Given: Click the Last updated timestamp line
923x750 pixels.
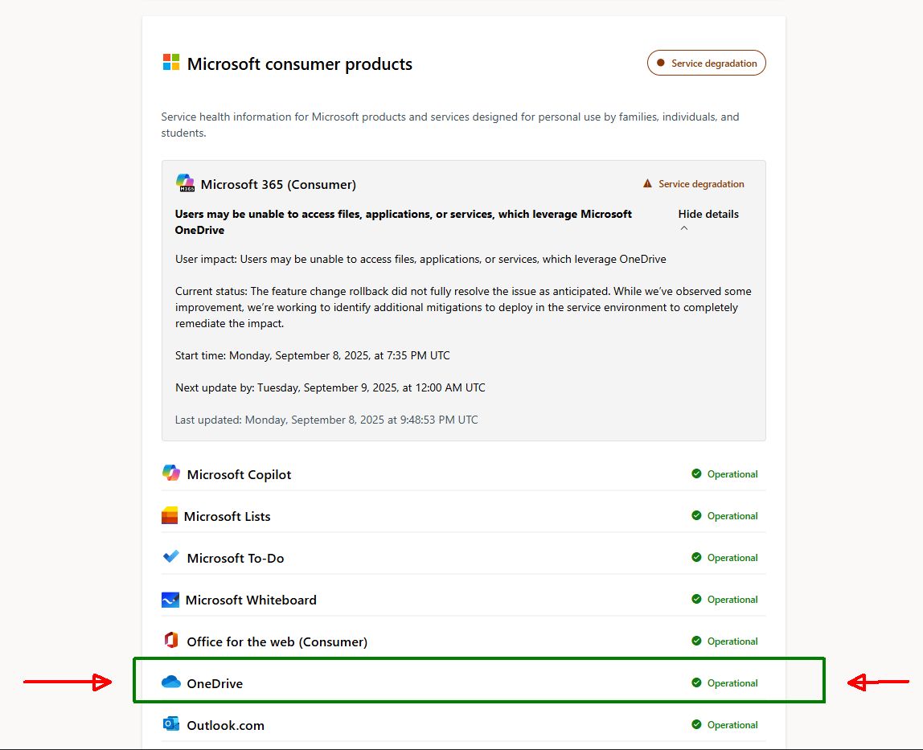Looking at the screenshot, I should point(326,420).
